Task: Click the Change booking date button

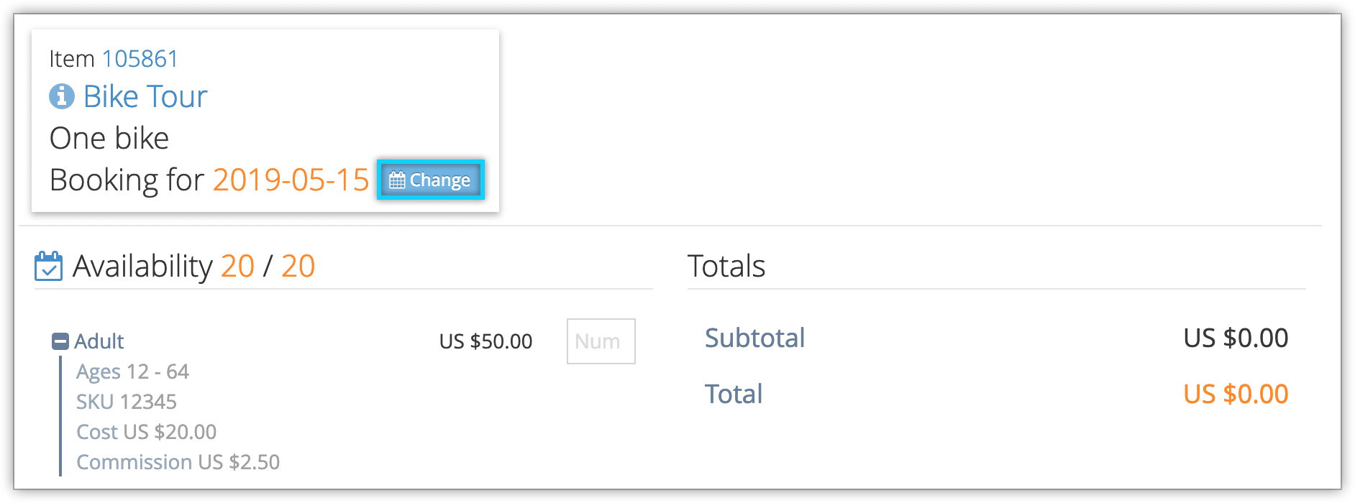Action: [x=430, y=180]
